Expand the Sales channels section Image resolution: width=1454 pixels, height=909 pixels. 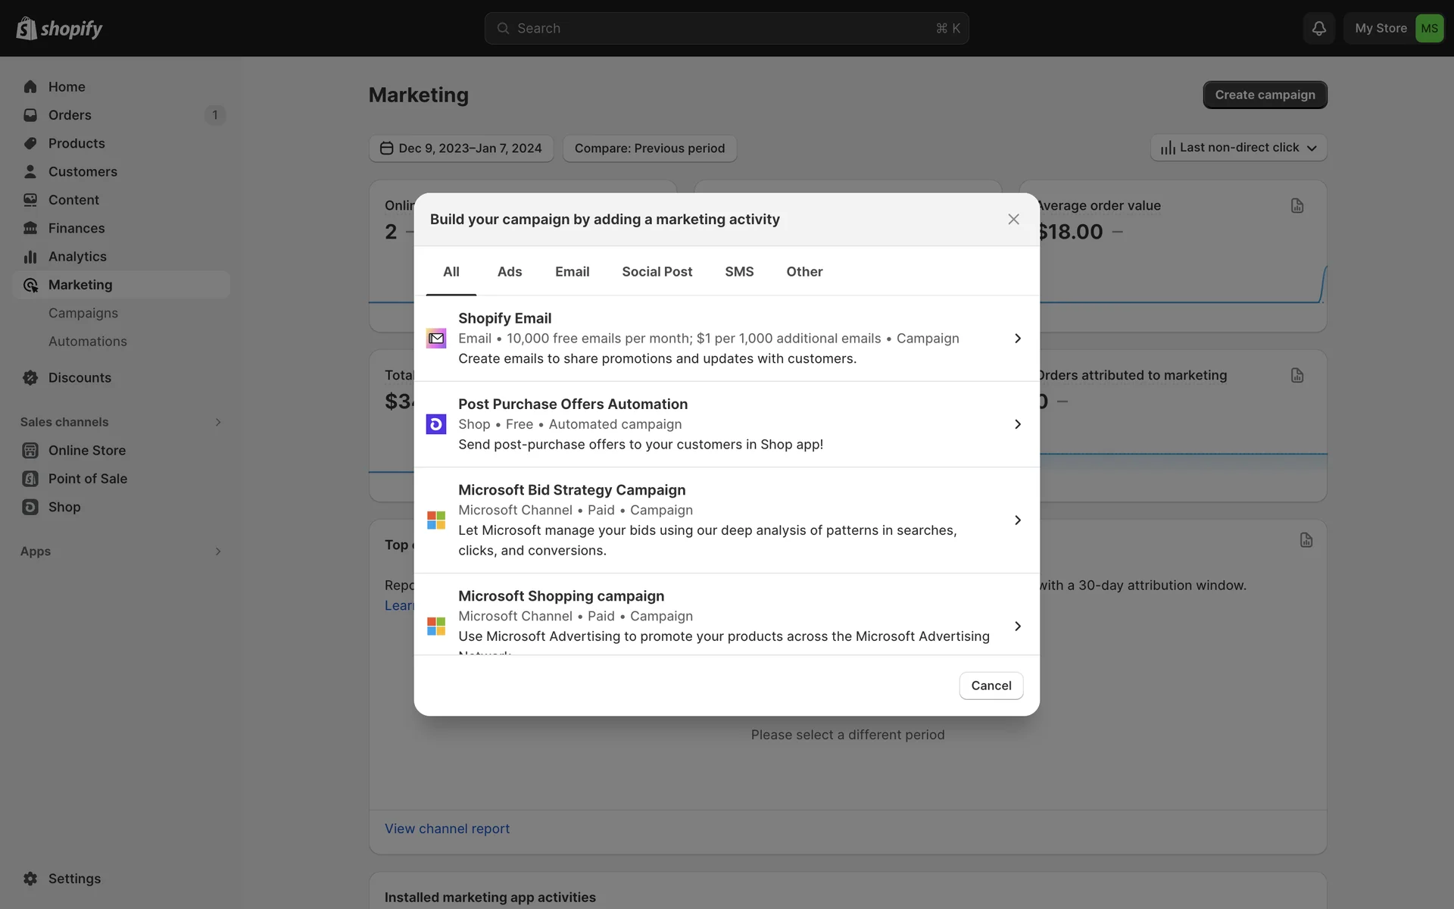pos(218,422)
